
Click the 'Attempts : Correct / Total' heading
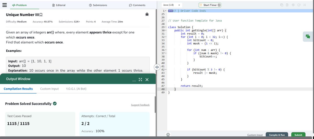click(x=98, y=116)
